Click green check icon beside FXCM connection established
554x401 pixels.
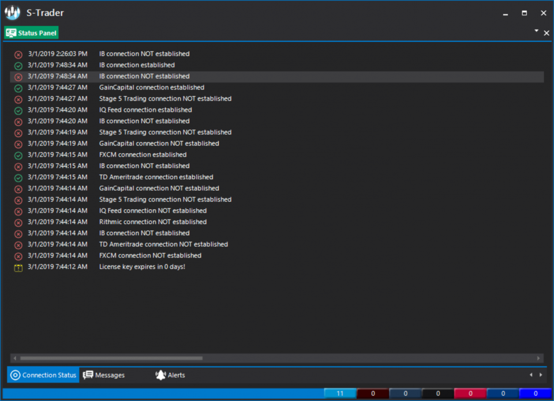(18, 156)
